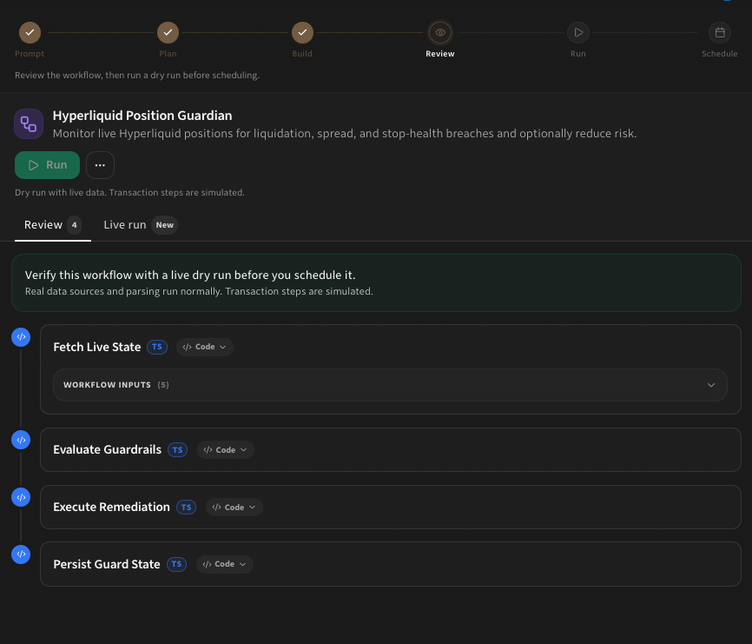Click the Hyperliquid Position Guardian heading
Viewport: 752px width, 644px height.
tap(142, 116)
